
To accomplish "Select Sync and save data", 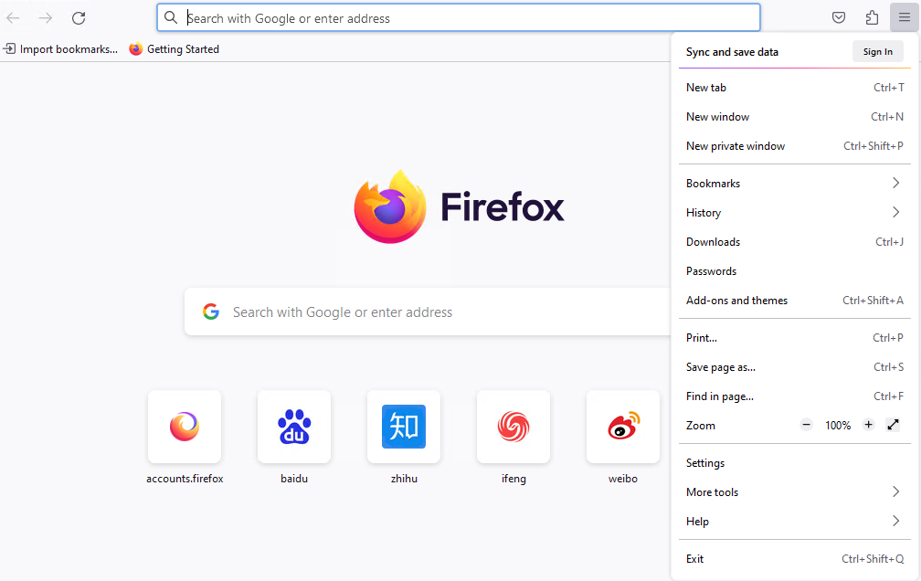I will pos(732,52).
